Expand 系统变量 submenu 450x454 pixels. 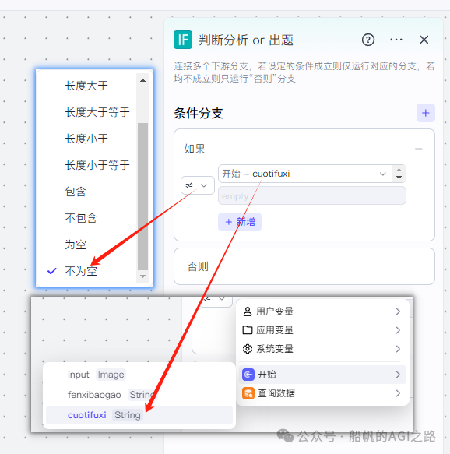(322, 349)
